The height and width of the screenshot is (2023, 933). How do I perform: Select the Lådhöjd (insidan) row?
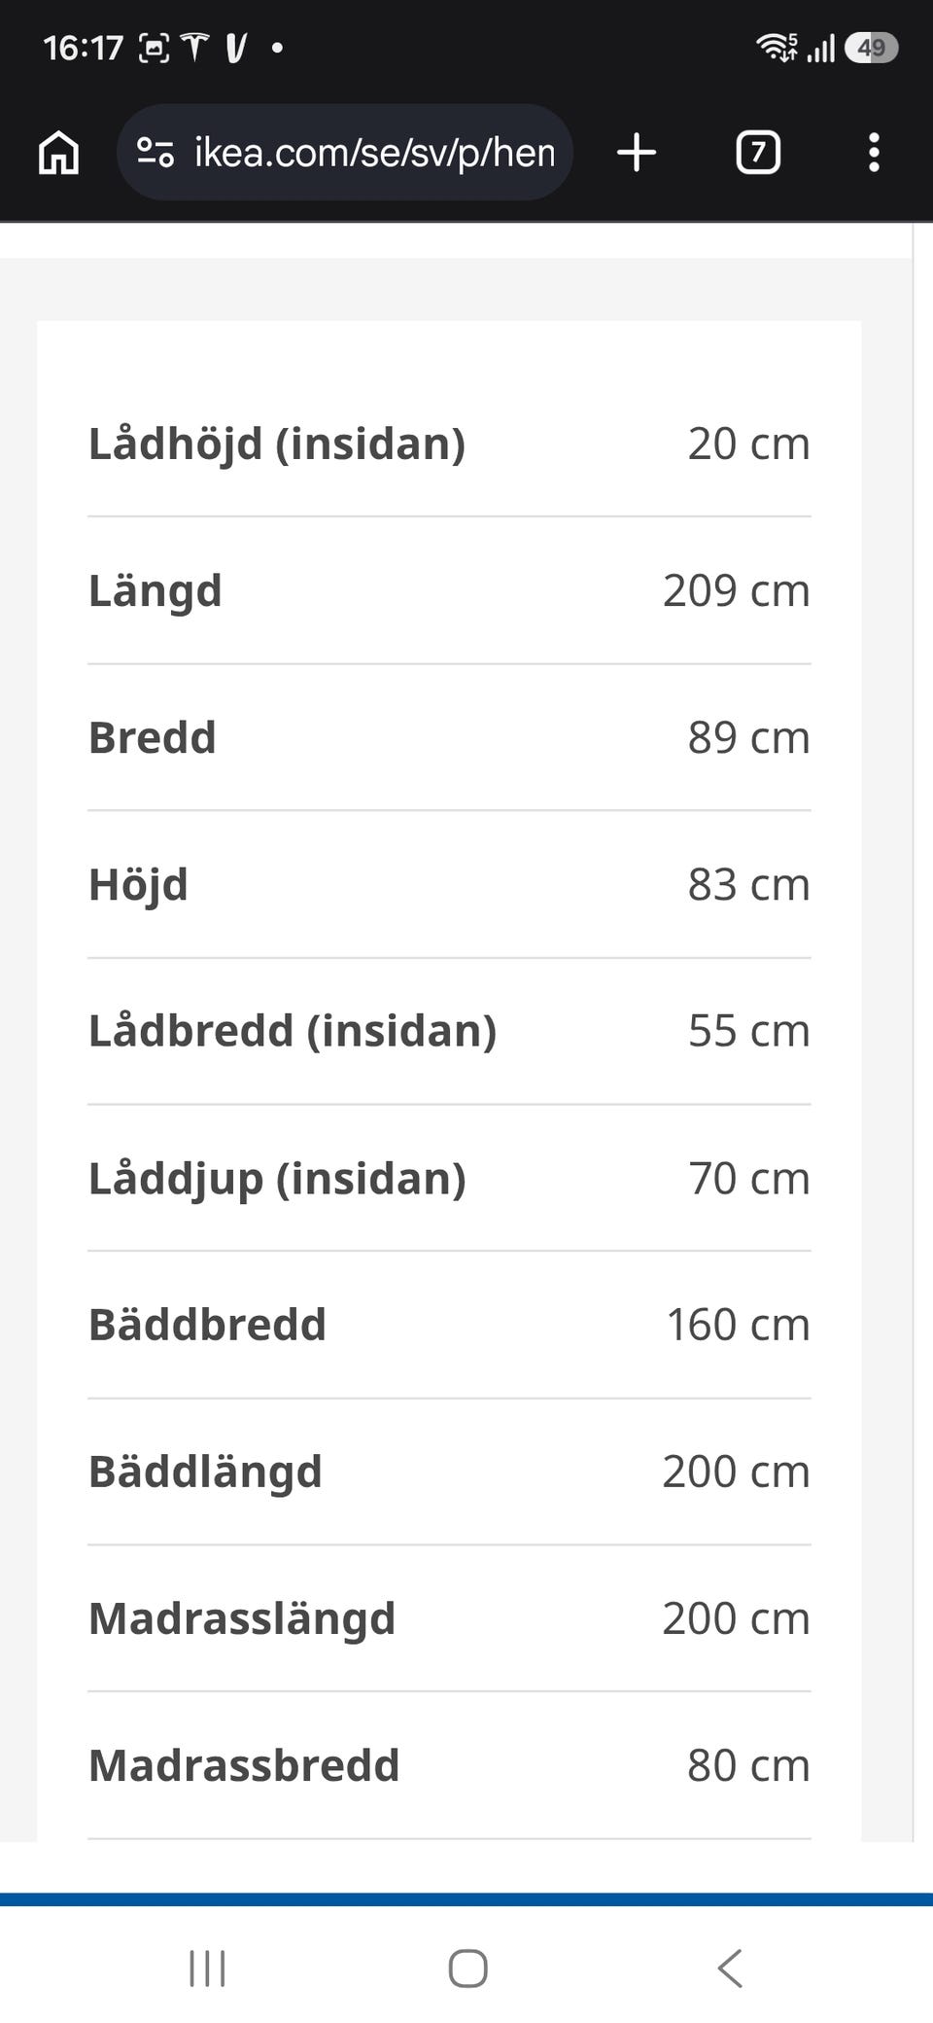pyautogui.click(x=449, y=444)
